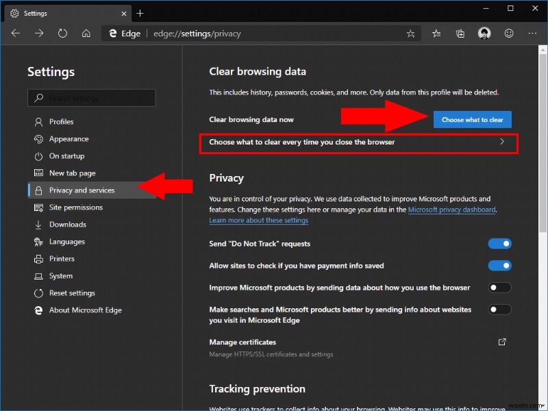This screenshot has width=548, height=411.
Task: Click the home icon in the toolbar
Action: coord(86,33)
